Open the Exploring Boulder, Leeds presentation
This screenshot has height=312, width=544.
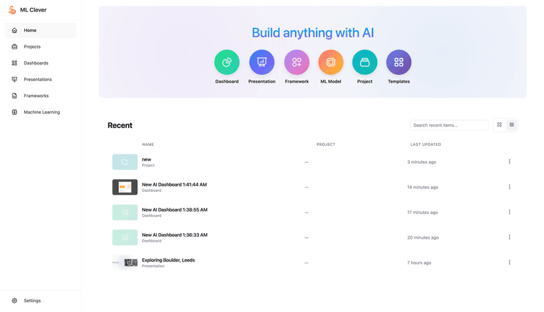[x=168, y=260]
